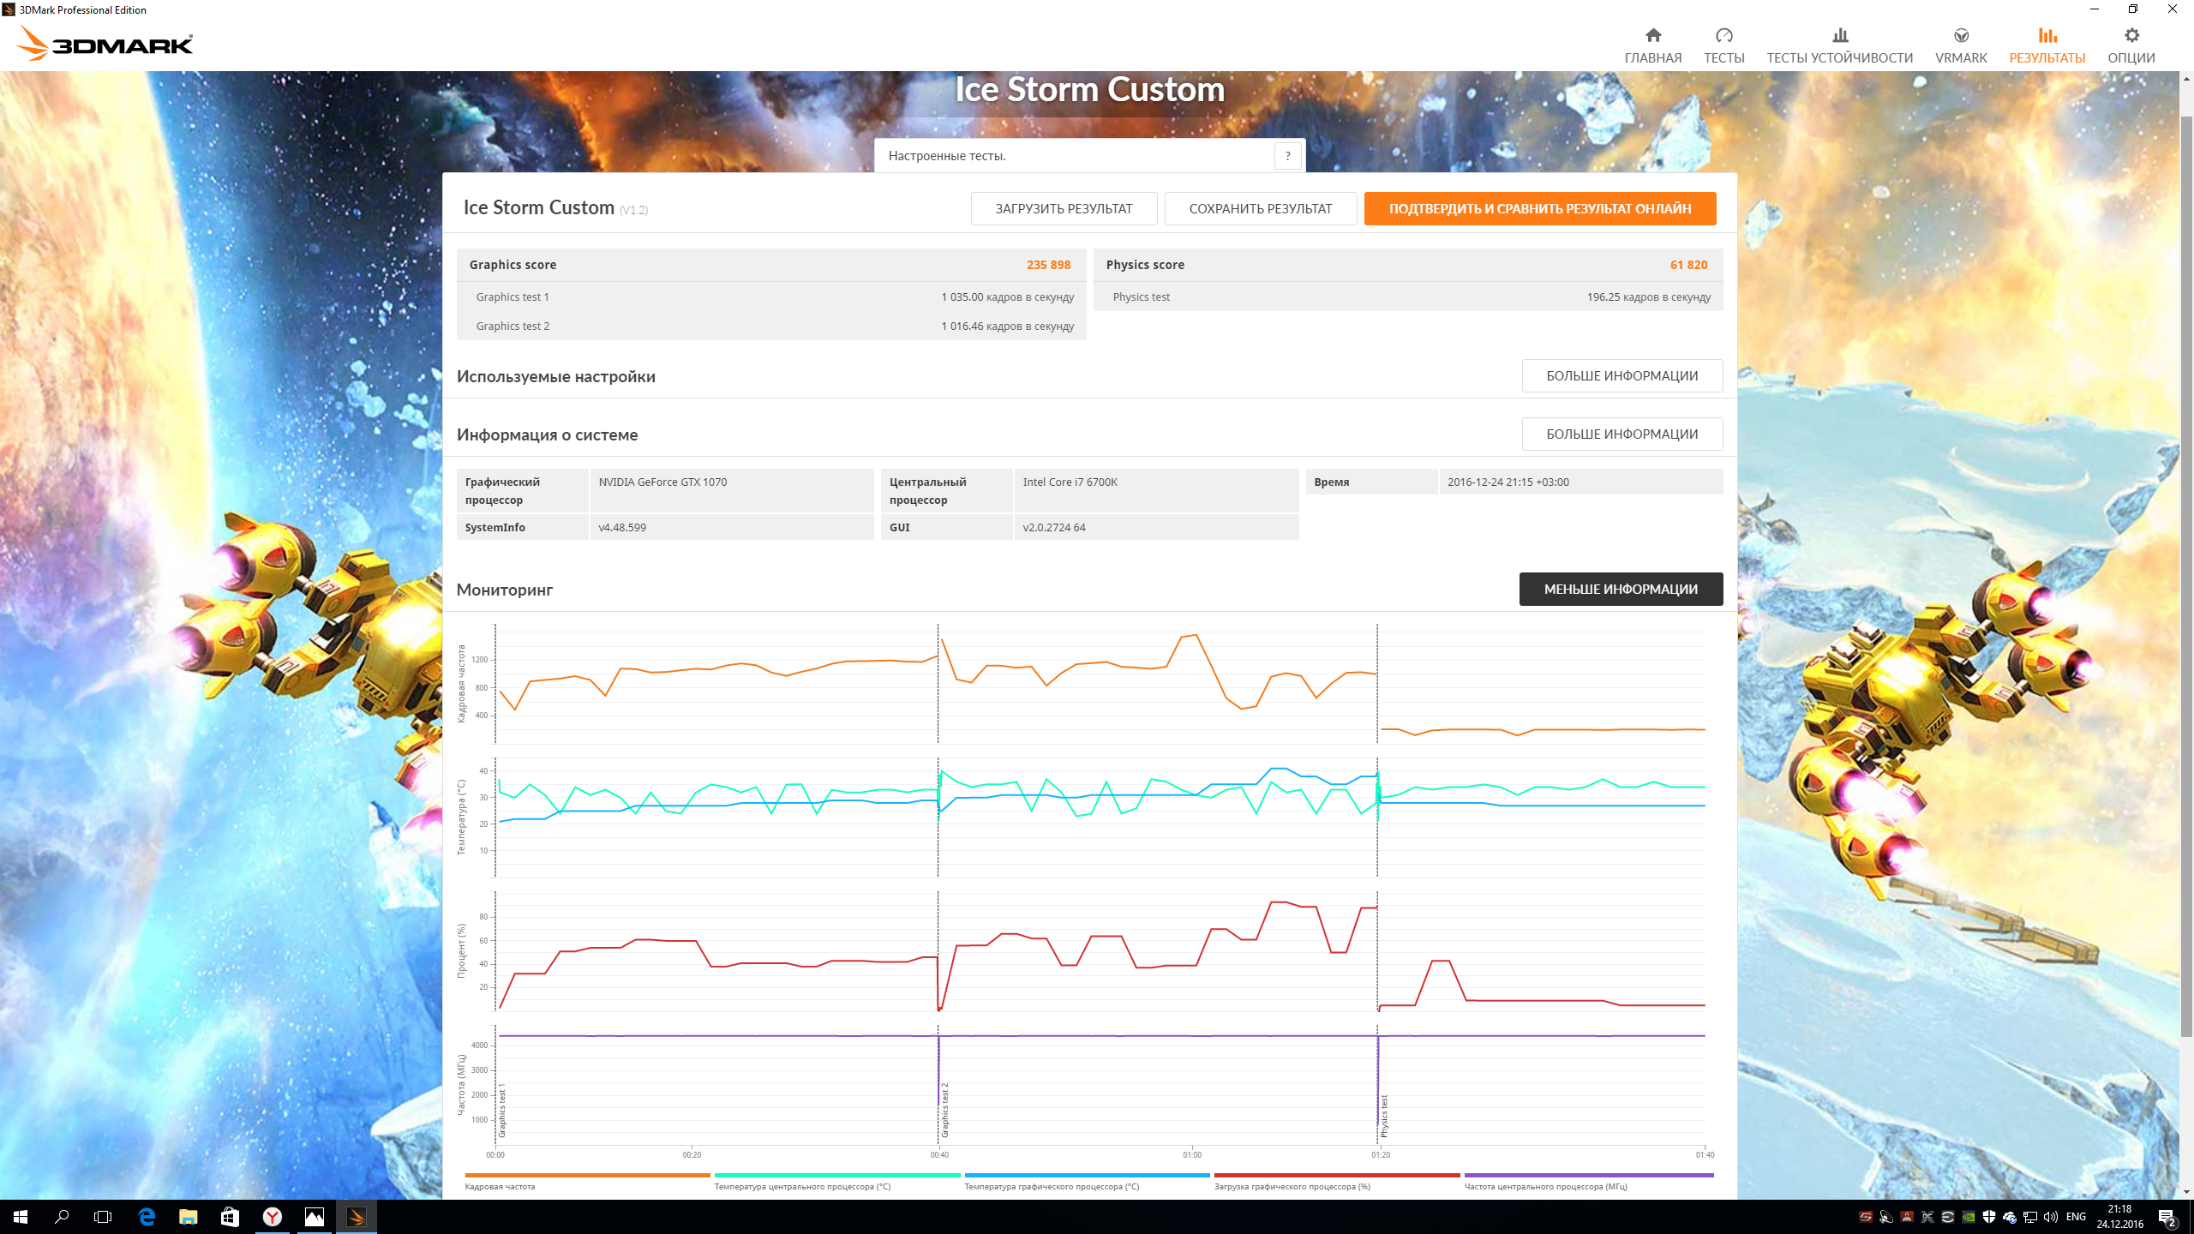
Task: Click СОХРАНИТЬ РЕЗУЛЬТАТ button
Action: pyautogui.click(x=1260, y=209)
